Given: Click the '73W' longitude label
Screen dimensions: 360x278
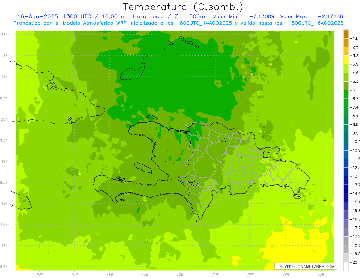Looking at the screenshot, I should pos(145,274).
